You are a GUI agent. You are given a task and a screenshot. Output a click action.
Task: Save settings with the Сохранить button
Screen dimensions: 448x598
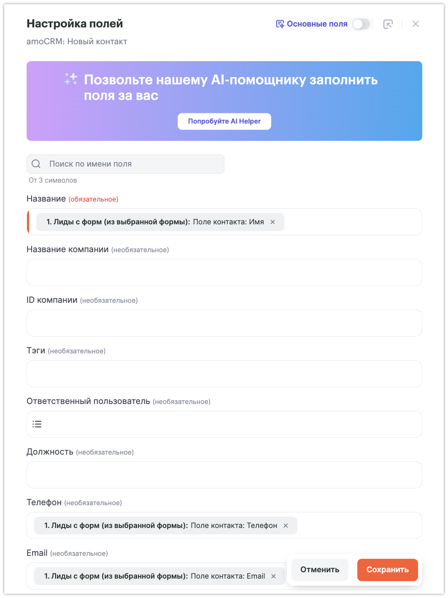coord(387,570)
